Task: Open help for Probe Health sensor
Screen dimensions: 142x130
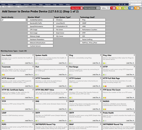Action: (x=134, y=113)
